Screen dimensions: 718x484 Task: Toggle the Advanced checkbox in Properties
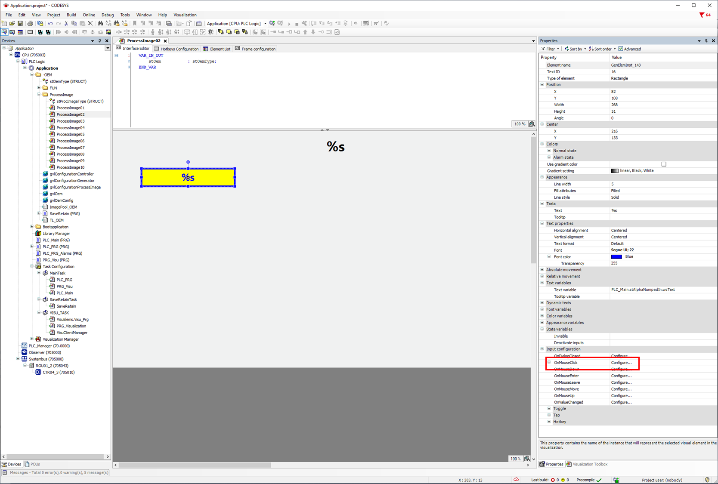621,49
